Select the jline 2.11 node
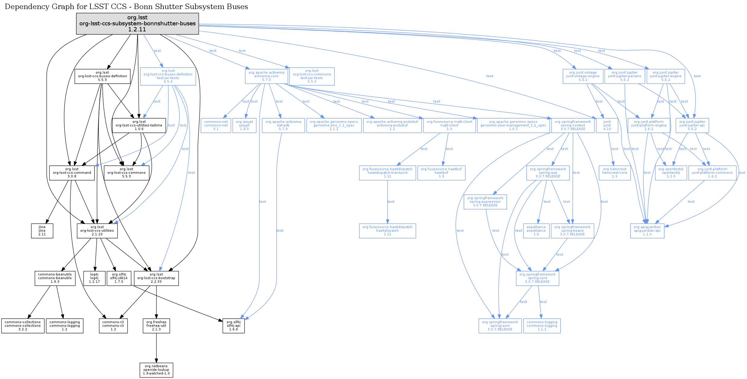Image resolution: width=747 pixels, height=379 pixels. click(42, 231)
